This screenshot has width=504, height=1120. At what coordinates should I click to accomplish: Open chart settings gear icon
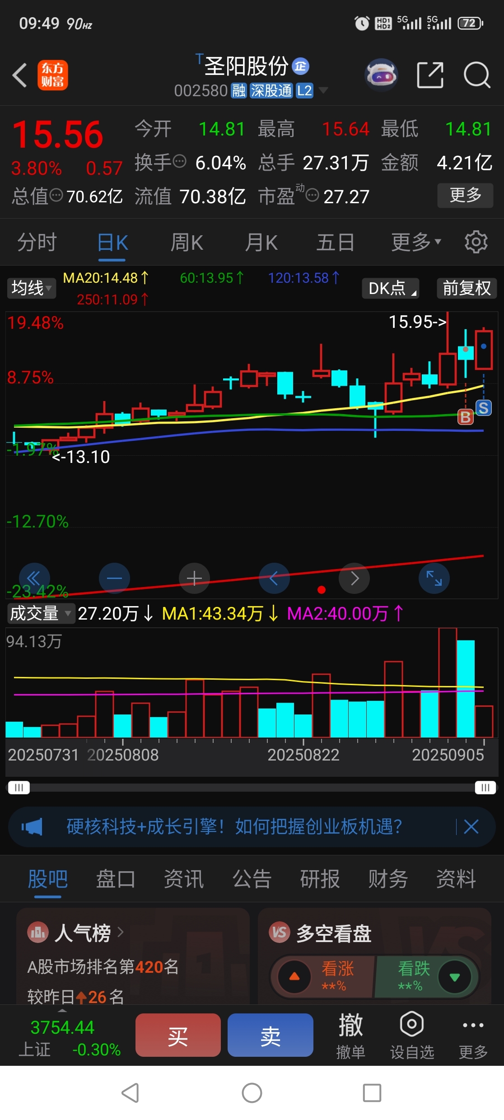[x=476, y=242]
